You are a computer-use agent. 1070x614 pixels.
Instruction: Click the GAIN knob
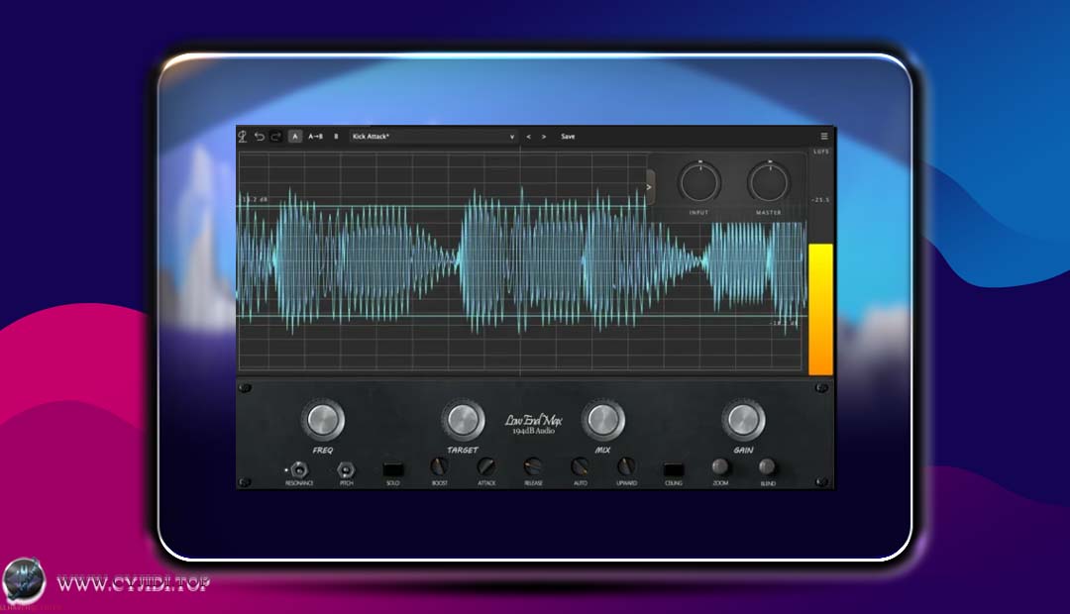click(x=744, y=420)
